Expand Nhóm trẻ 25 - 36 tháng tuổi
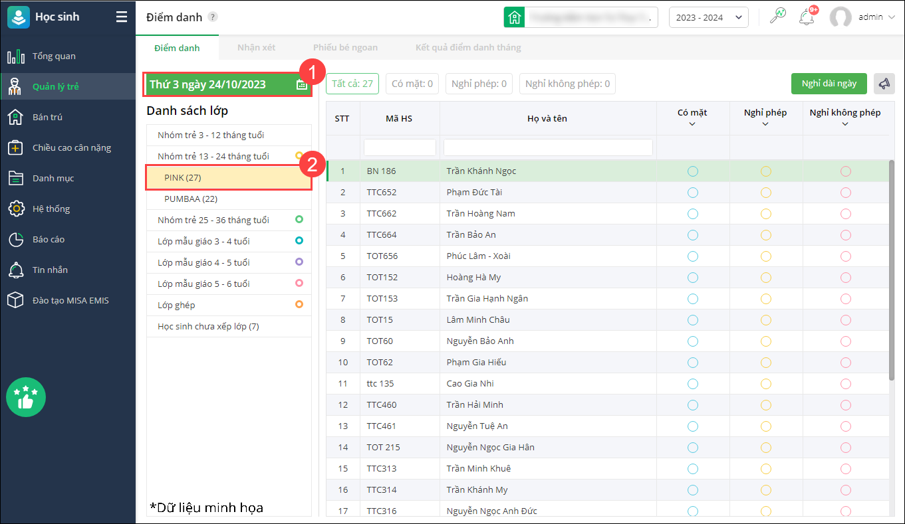Viewport: 905px width, 524px height. [229, 220]
